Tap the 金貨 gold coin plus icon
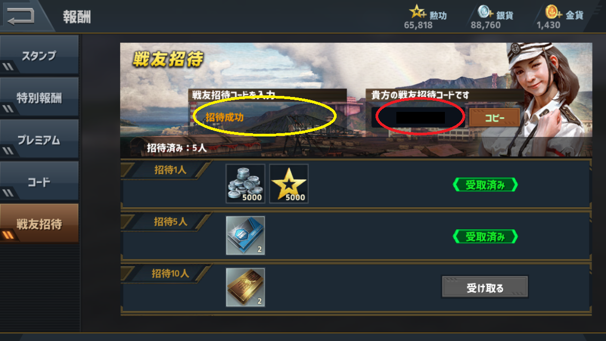606x341 pixels. (553, 12)
